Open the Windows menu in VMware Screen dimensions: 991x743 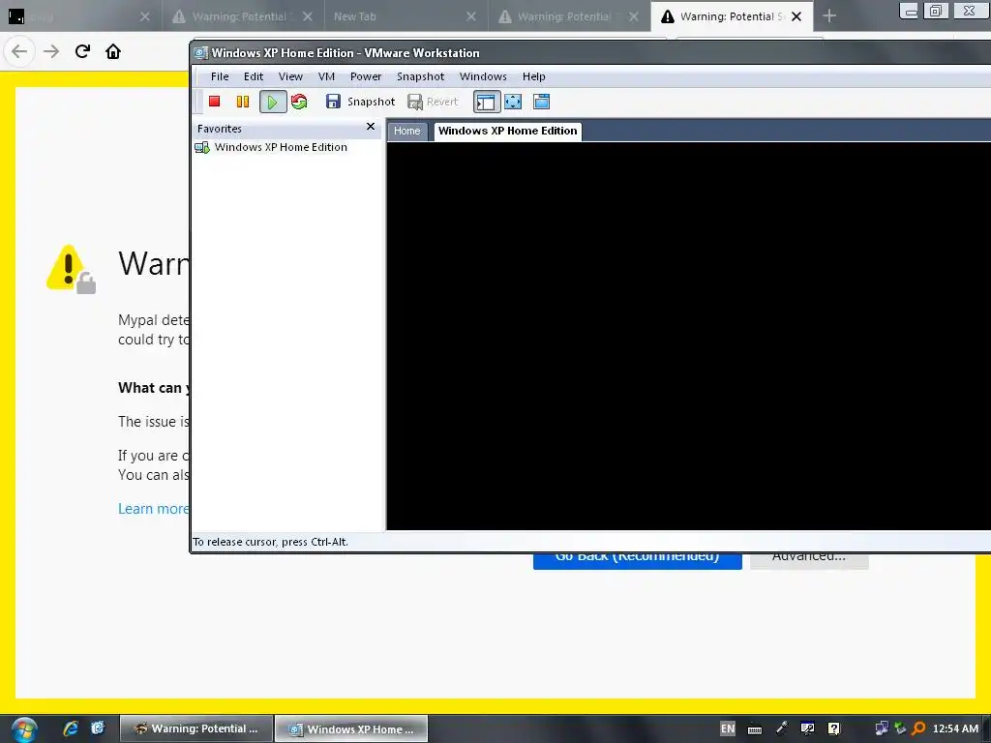click(483, 76)
